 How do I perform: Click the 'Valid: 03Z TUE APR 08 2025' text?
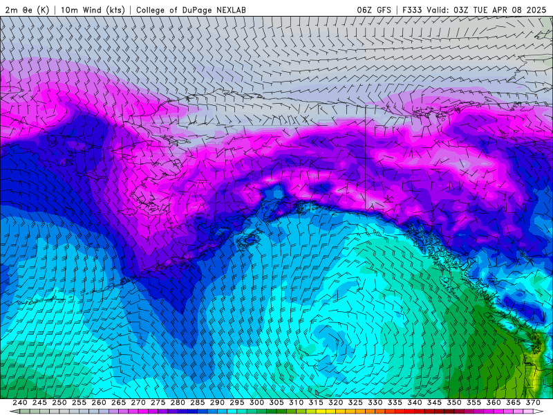(x=487, y=10)
